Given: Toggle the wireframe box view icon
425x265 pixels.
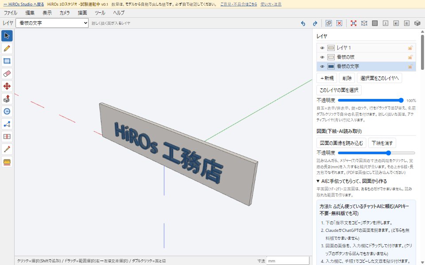Looking at the screenshot, I should 364,23.
